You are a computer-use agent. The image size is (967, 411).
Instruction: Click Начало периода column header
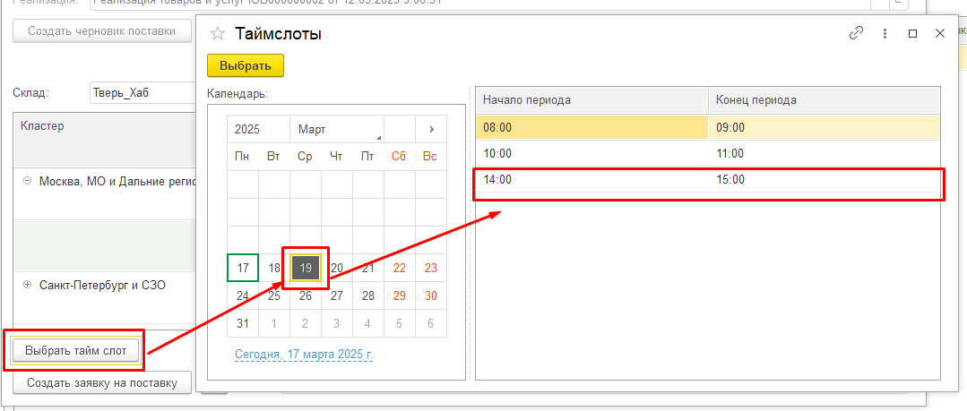point(592,100)
